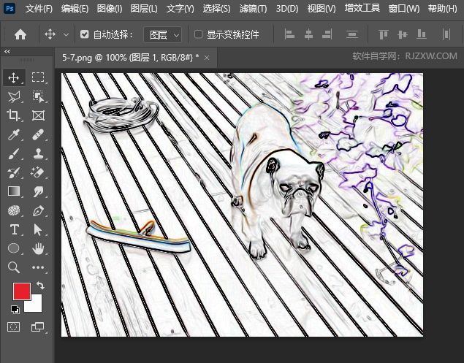Select the Eyedropper tool
The image size is (464, 363).
tap(14, 134)
